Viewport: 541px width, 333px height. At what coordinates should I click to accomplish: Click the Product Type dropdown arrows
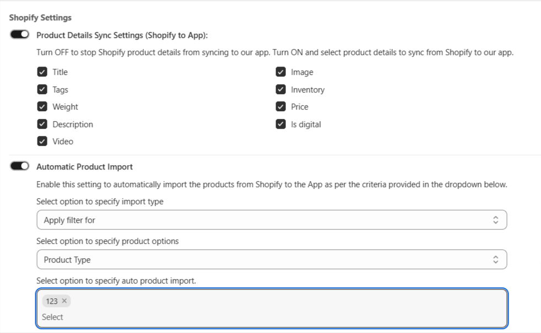click(495, 260)
